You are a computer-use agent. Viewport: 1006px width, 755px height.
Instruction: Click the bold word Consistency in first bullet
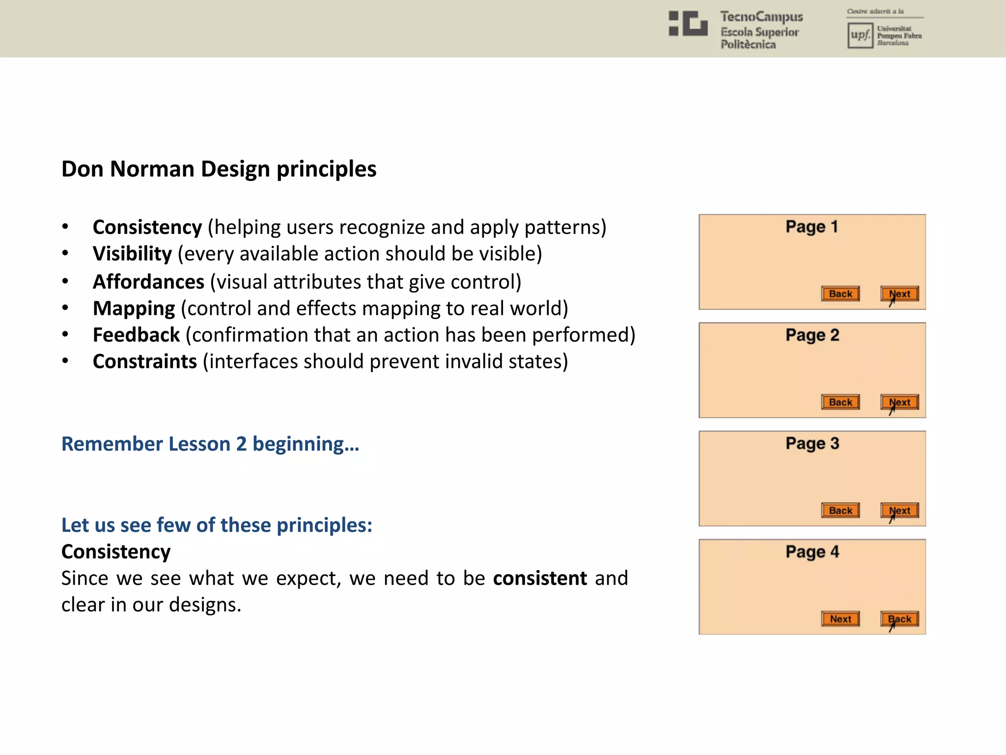(x=147, y=228)
